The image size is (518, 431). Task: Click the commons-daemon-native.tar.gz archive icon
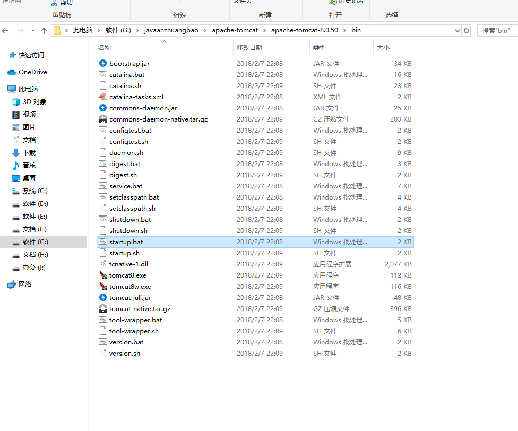pyautogui.click(x=103, y=119)
